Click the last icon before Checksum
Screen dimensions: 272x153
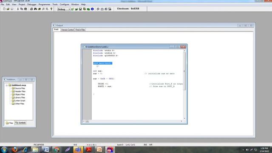click(x=110, y=9)
